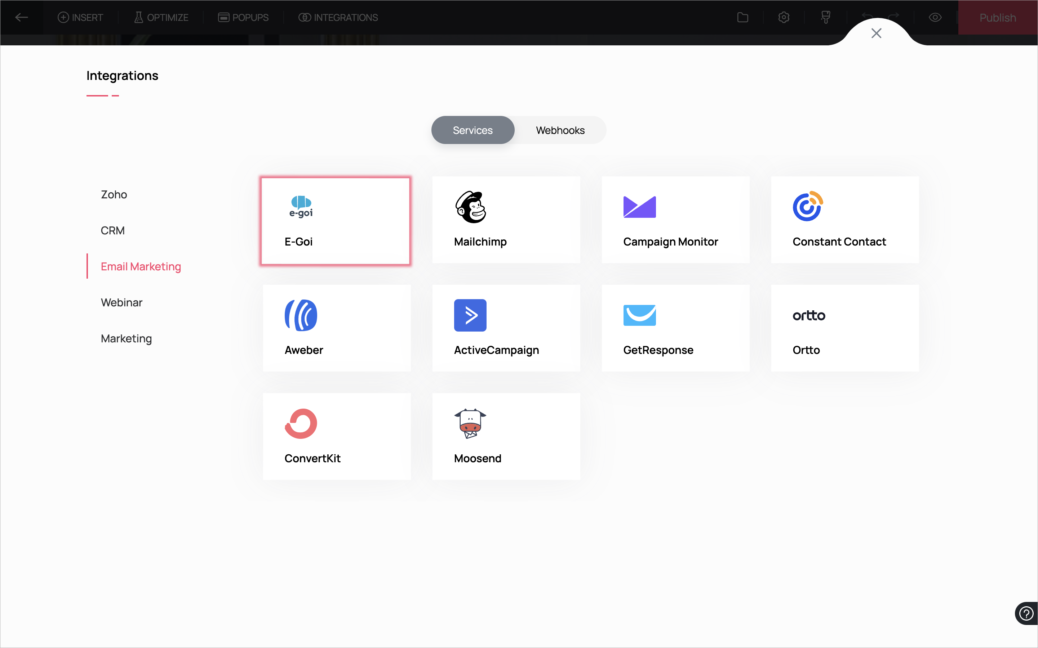The width and height of the screenshot is (1038, 648).
Task: Choose the Constant Contact logo icon
Action: 808,207
